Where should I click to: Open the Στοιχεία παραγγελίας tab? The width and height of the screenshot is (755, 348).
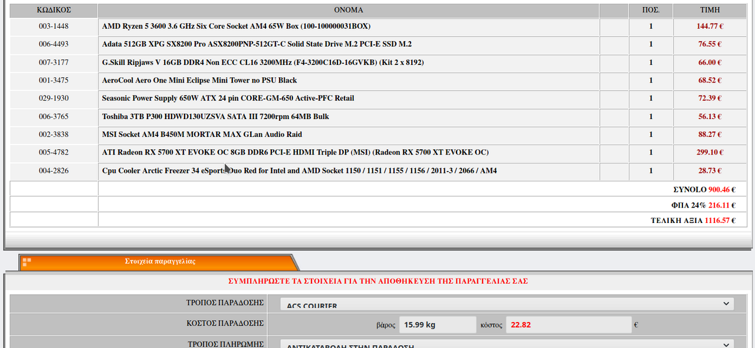pos(160,261)
